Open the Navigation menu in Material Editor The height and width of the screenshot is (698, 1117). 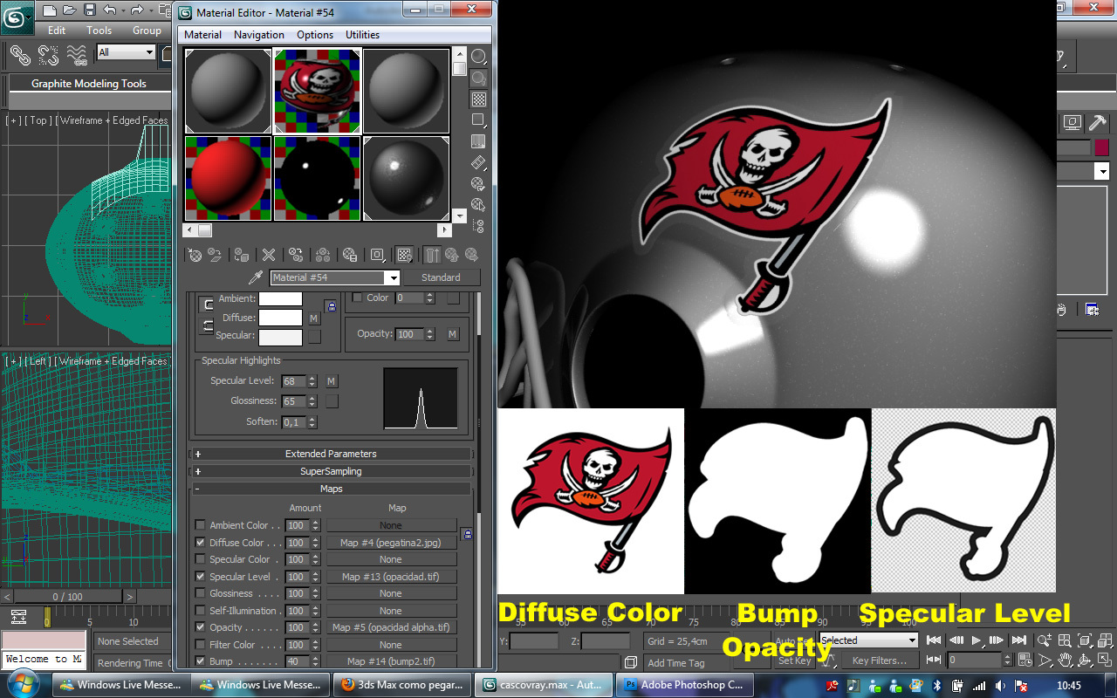click(259, 35)
